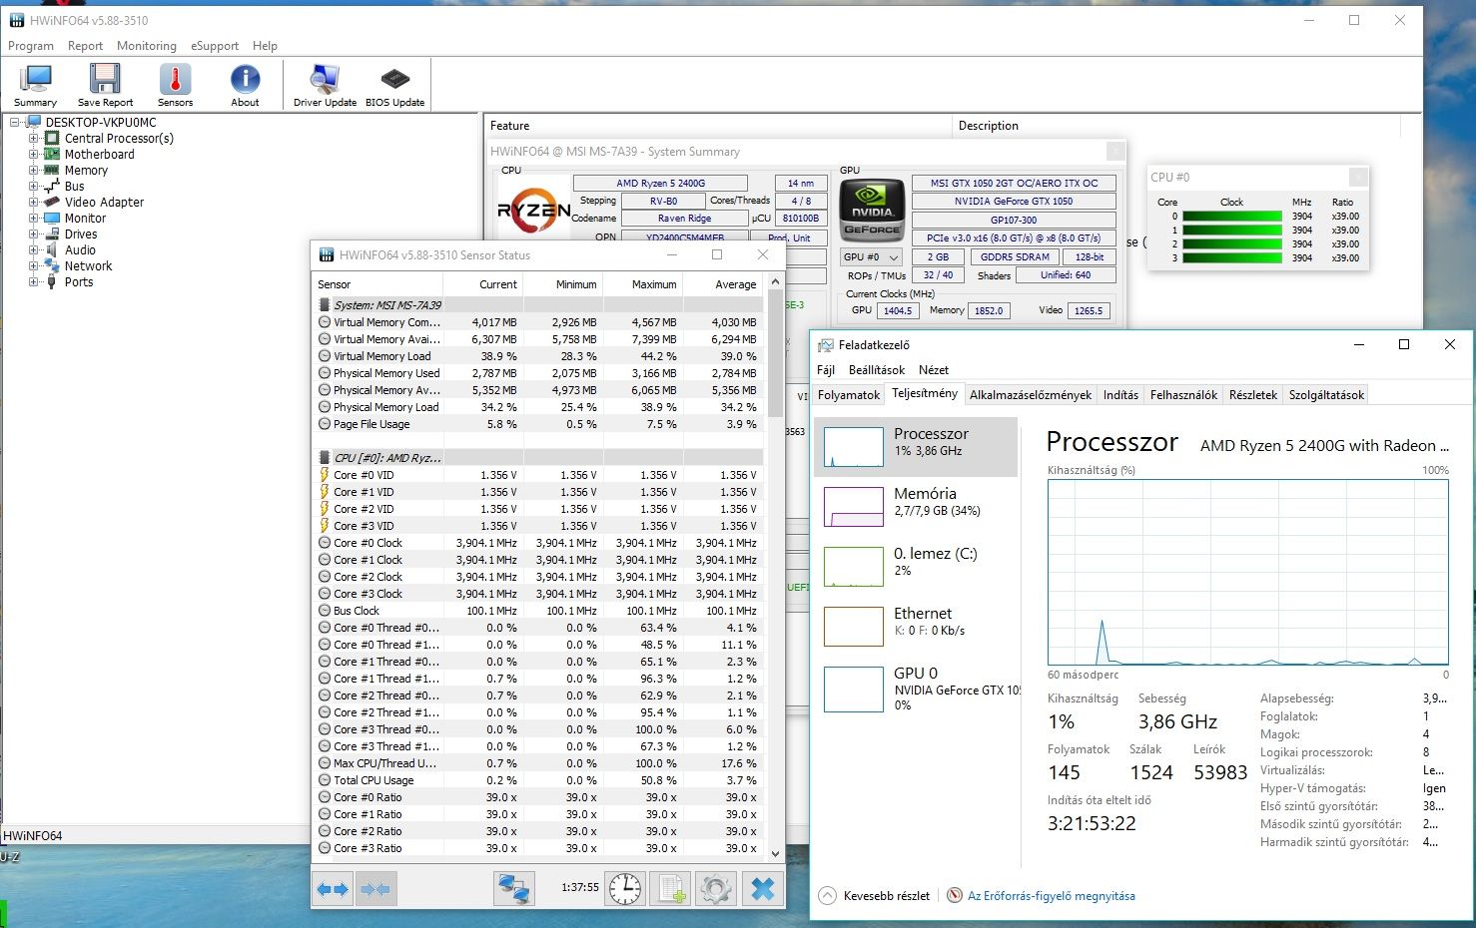
Task: Click the Erőforrás-figyelő resource monitor icon
Action: tap(955, 896)
